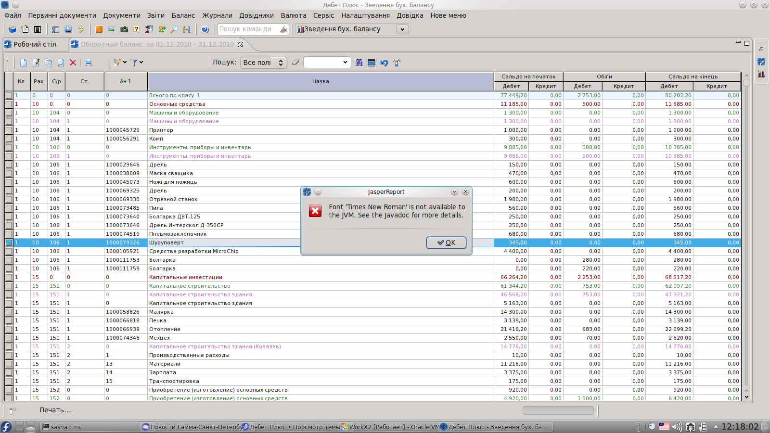Click the blue database icon in main toolbar
The image size is (770, 433).
pyautogui.click(x=13, y=29)
